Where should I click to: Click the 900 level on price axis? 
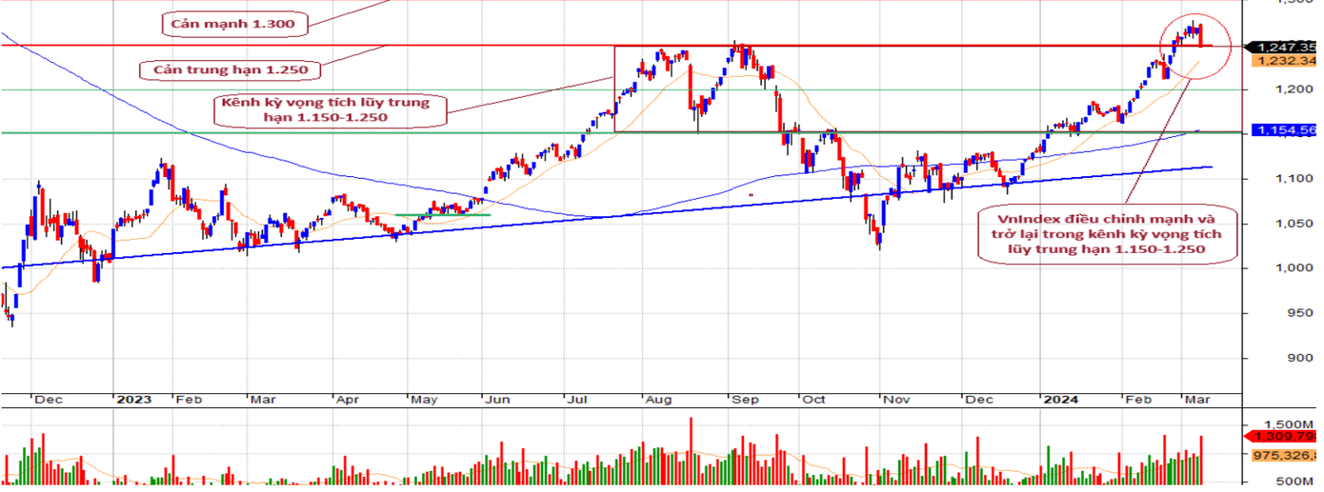(x=1273, y=358)
